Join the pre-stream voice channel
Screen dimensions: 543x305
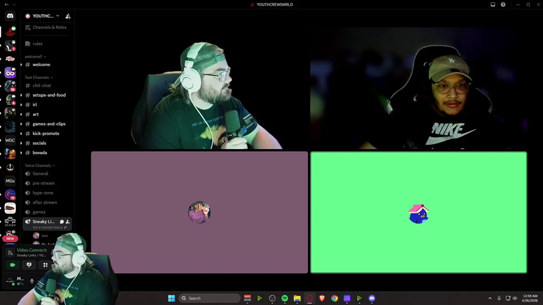tap(48, 183)
